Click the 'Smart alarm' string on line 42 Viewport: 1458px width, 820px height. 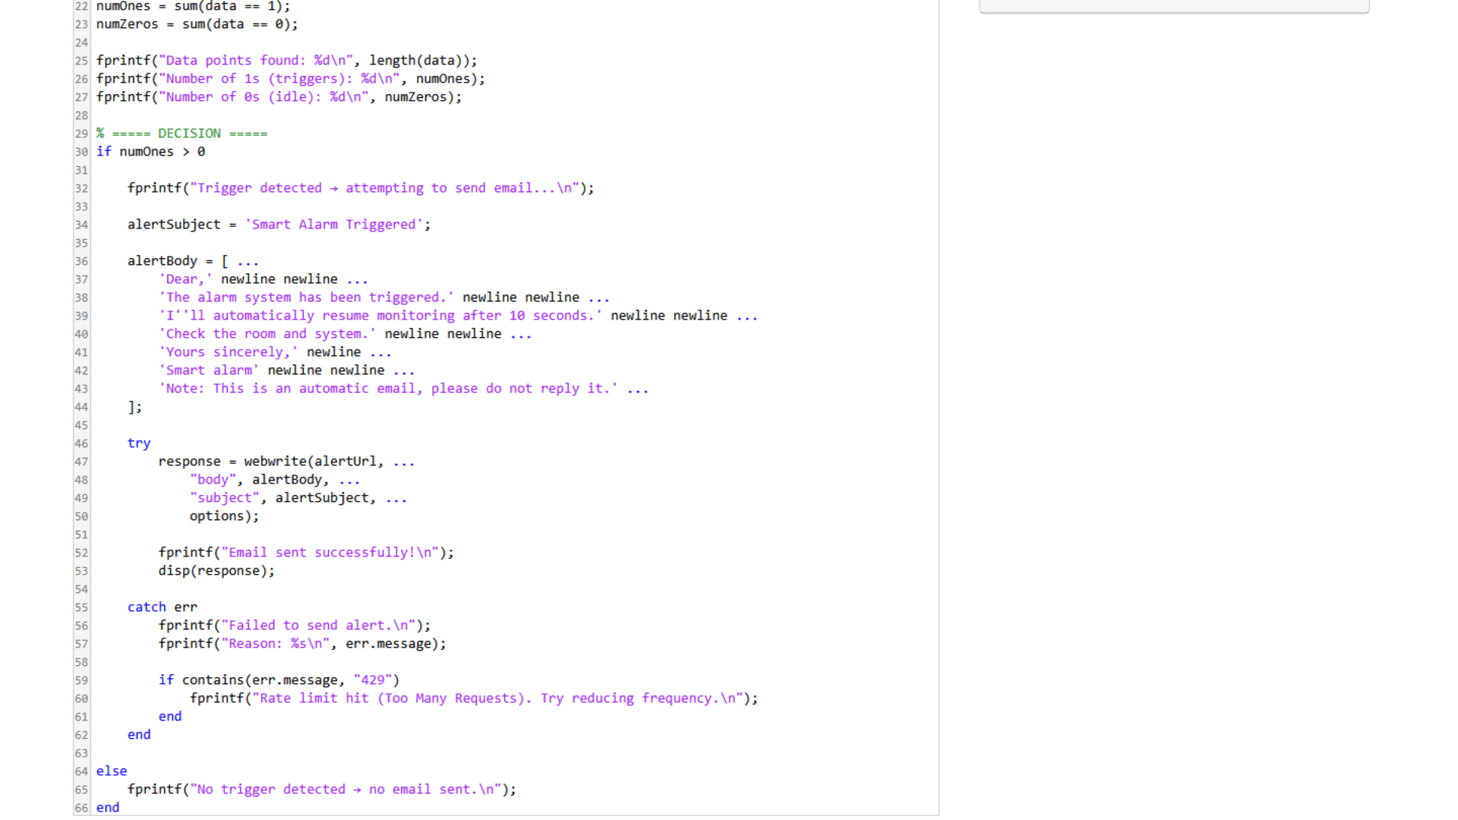(209, 371)
